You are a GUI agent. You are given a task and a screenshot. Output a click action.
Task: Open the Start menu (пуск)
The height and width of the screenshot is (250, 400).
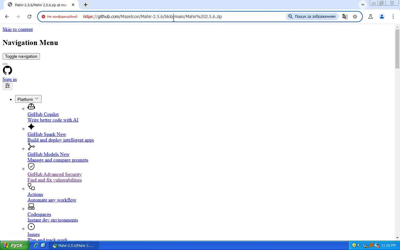point(15,246)
